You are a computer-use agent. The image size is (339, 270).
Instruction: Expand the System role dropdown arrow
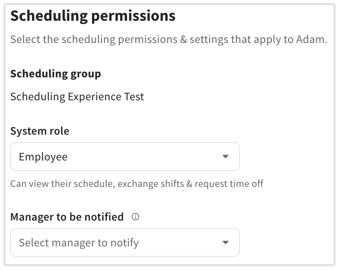click(225, 156)
